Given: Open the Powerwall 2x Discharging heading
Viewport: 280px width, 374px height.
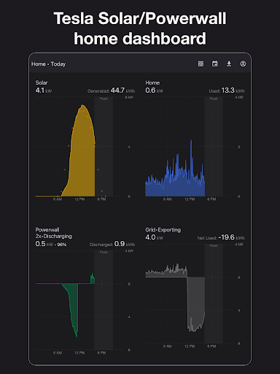Looking at the screenshot, I should (x=53, y=233).
